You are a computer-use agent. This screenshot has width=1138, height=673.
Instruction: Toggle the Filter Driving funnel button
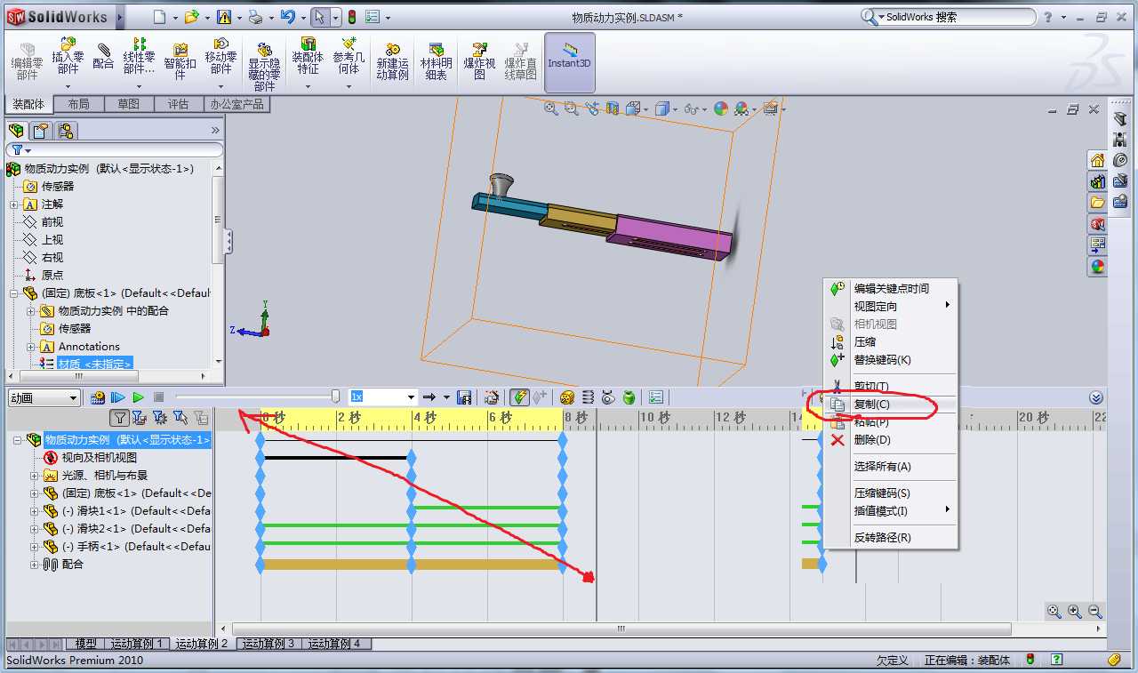159,417
